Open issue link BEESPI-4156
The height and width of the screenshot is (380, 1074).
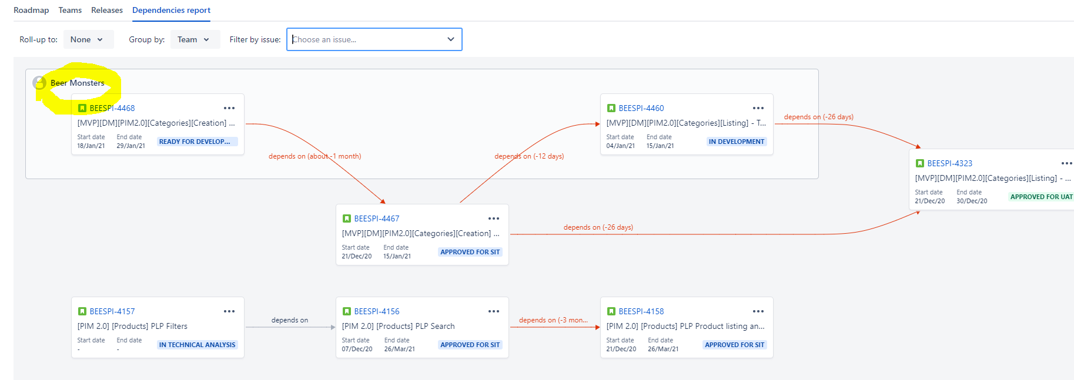377,311
